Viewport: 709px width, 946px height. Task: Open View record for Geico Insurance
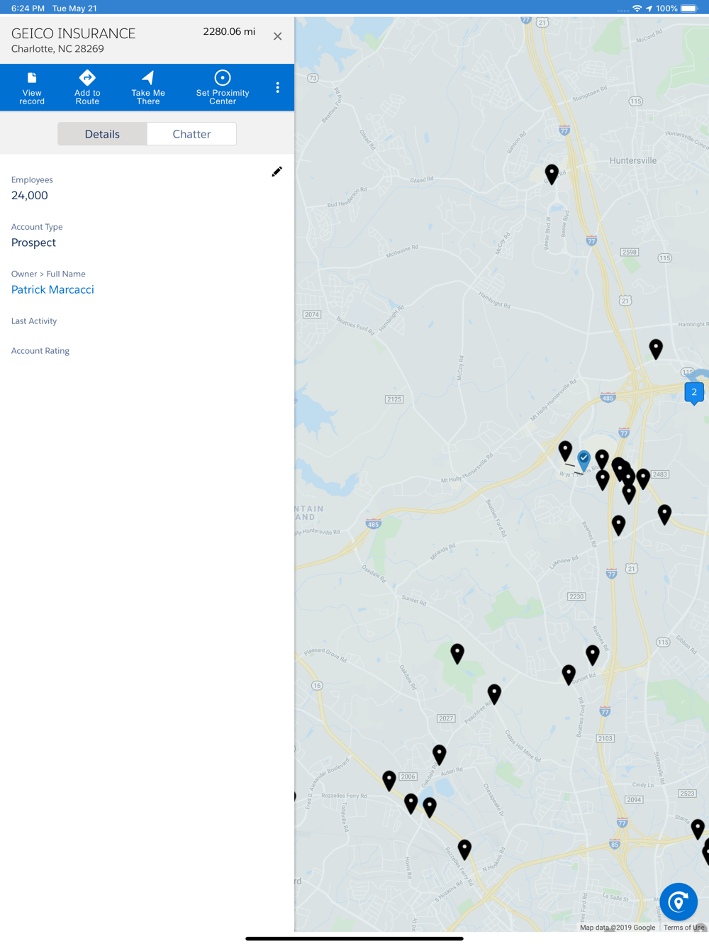[32, 88]
